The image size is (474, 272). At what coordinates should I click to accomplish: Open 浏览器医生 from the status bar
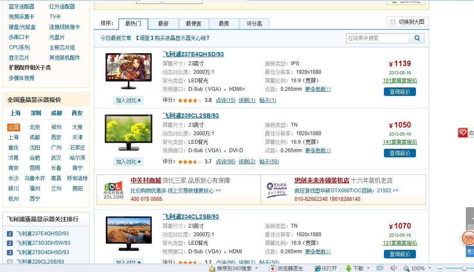[286, 269]
